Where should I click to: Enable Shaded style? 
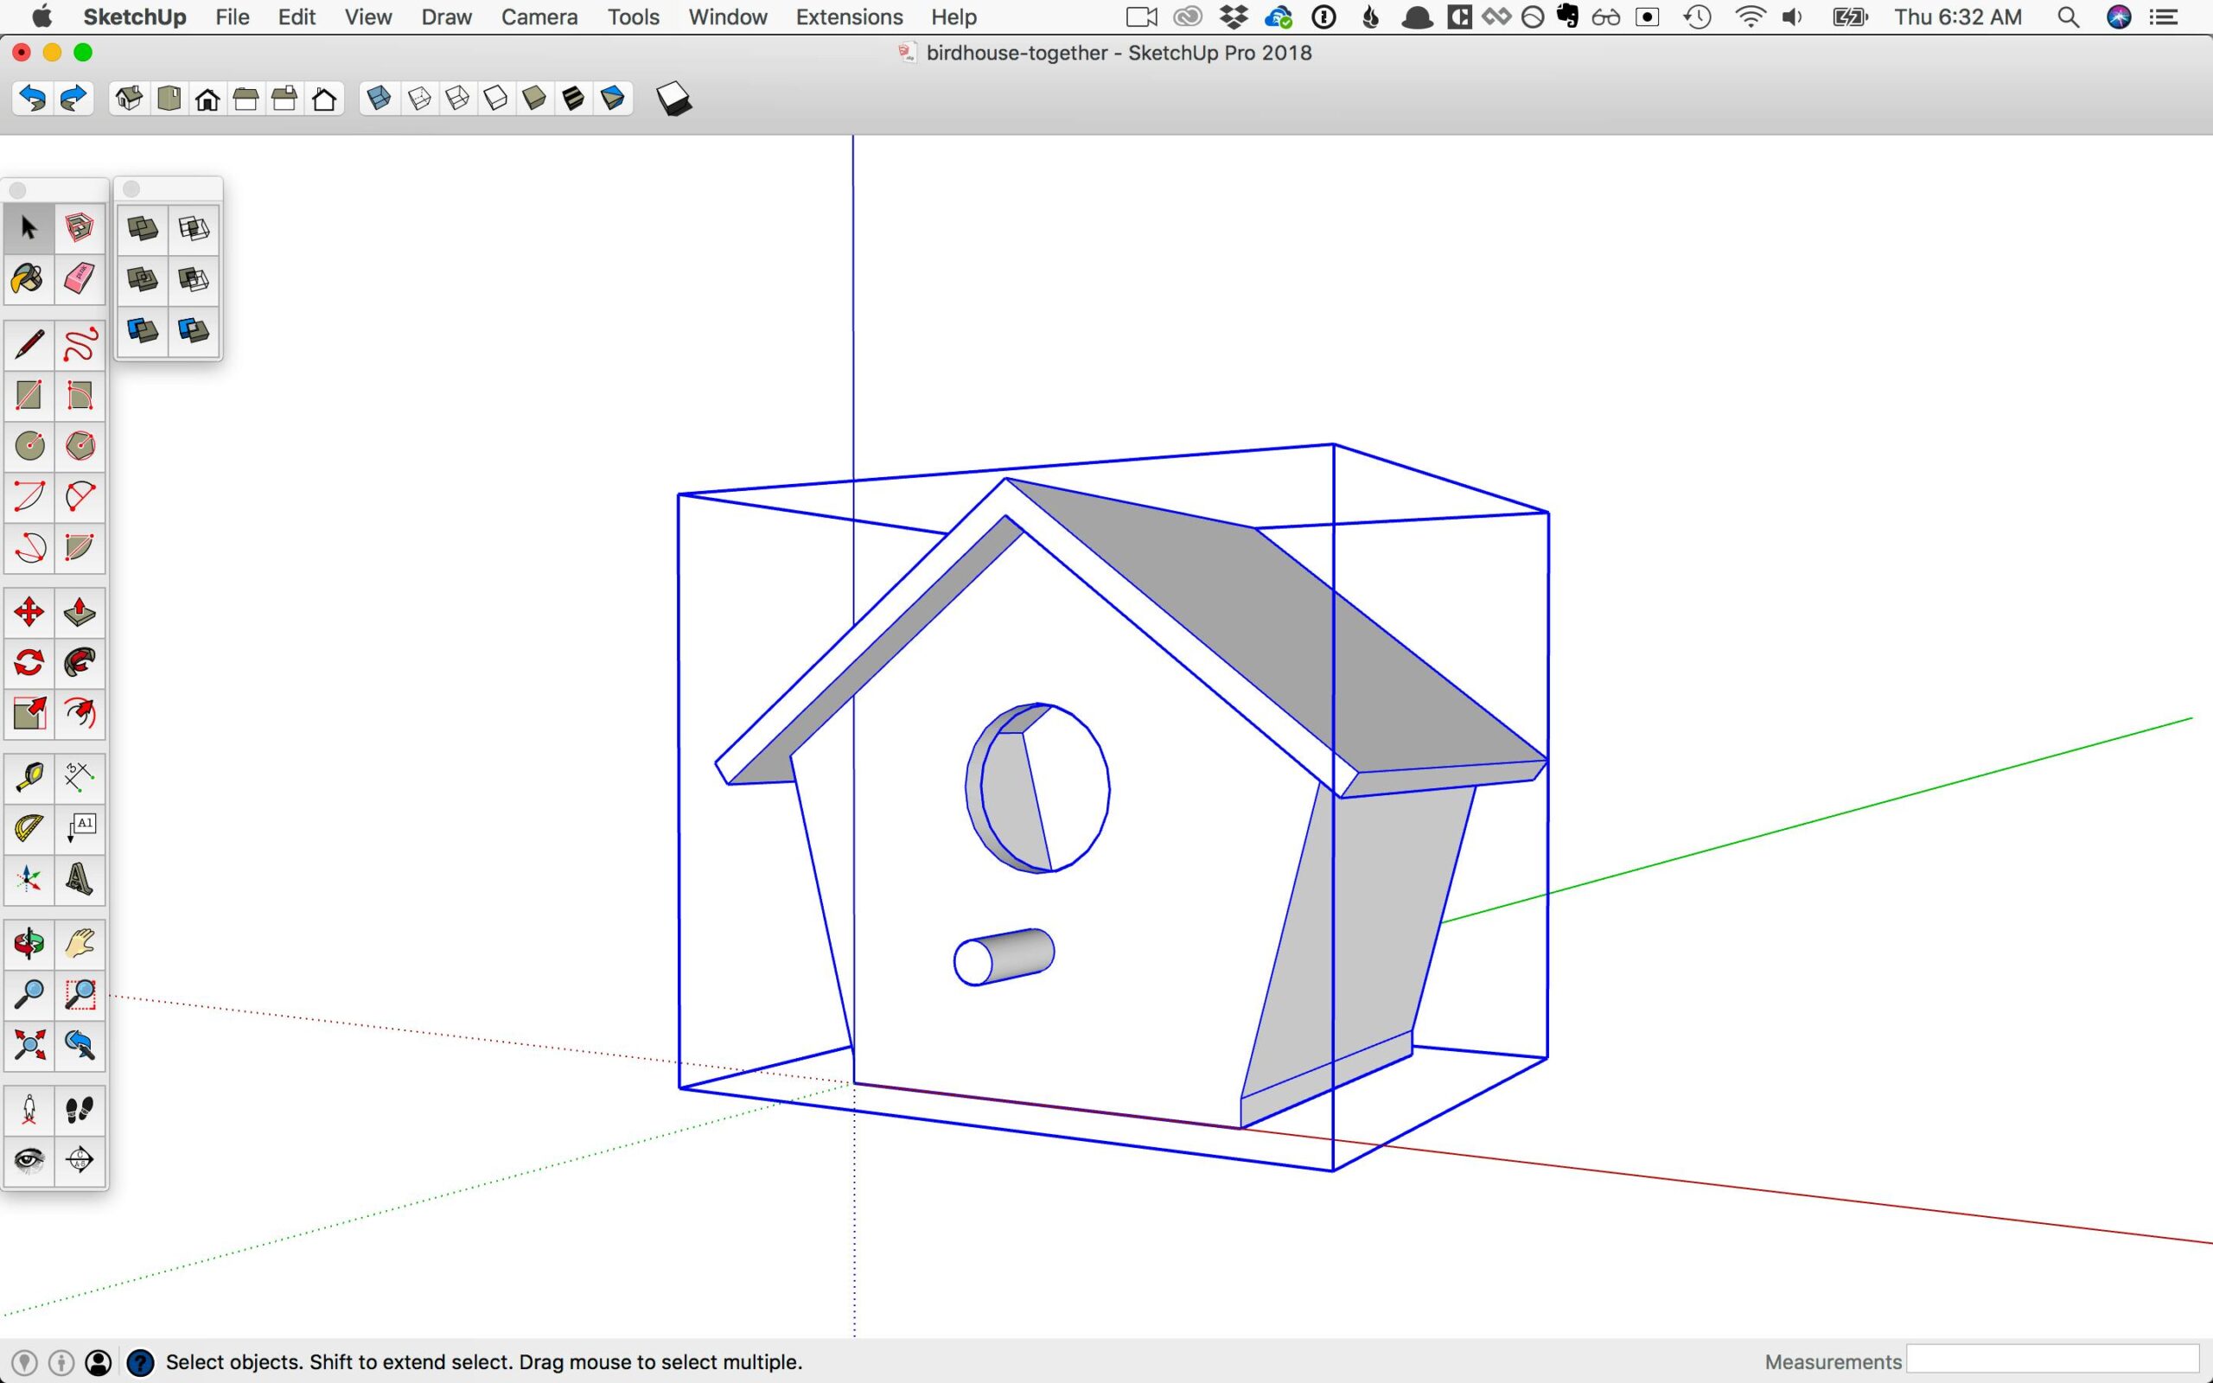pyautogui.click(x=535, y=98)
